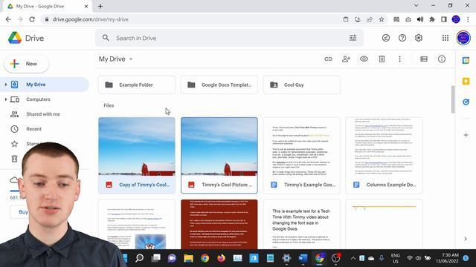Open Drive settings gear
The width and height of the screenshot is (476, 267).
[x=419, y=38]
